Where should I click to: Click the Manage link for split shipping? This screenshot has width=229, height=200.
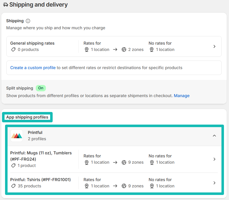click(x=182, y=96)
